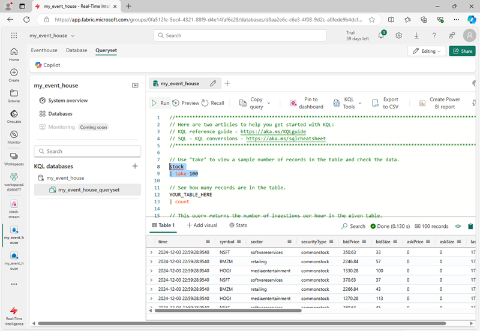Open the app launcher grid icon
Viewport: 480px width, 331px height.
[14, 35]
